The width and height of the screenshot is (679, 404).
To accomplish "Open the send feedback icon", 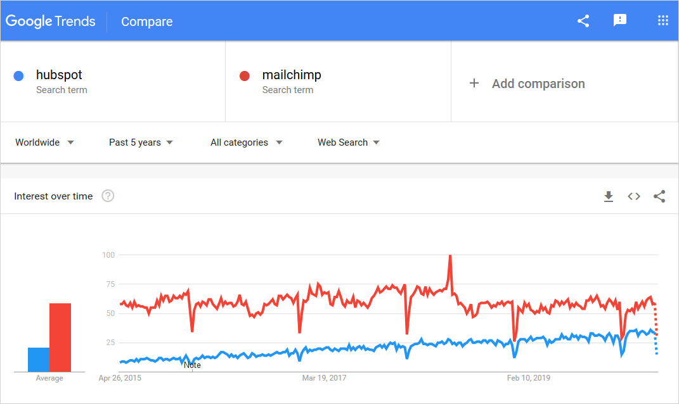I will pyautogui.click(x=620, y=21).
